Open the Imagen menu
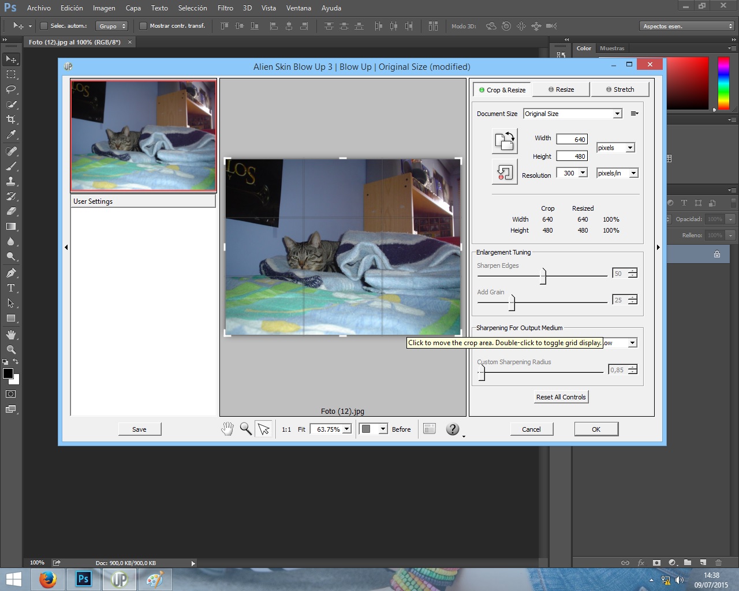 [x=104, y=8]
